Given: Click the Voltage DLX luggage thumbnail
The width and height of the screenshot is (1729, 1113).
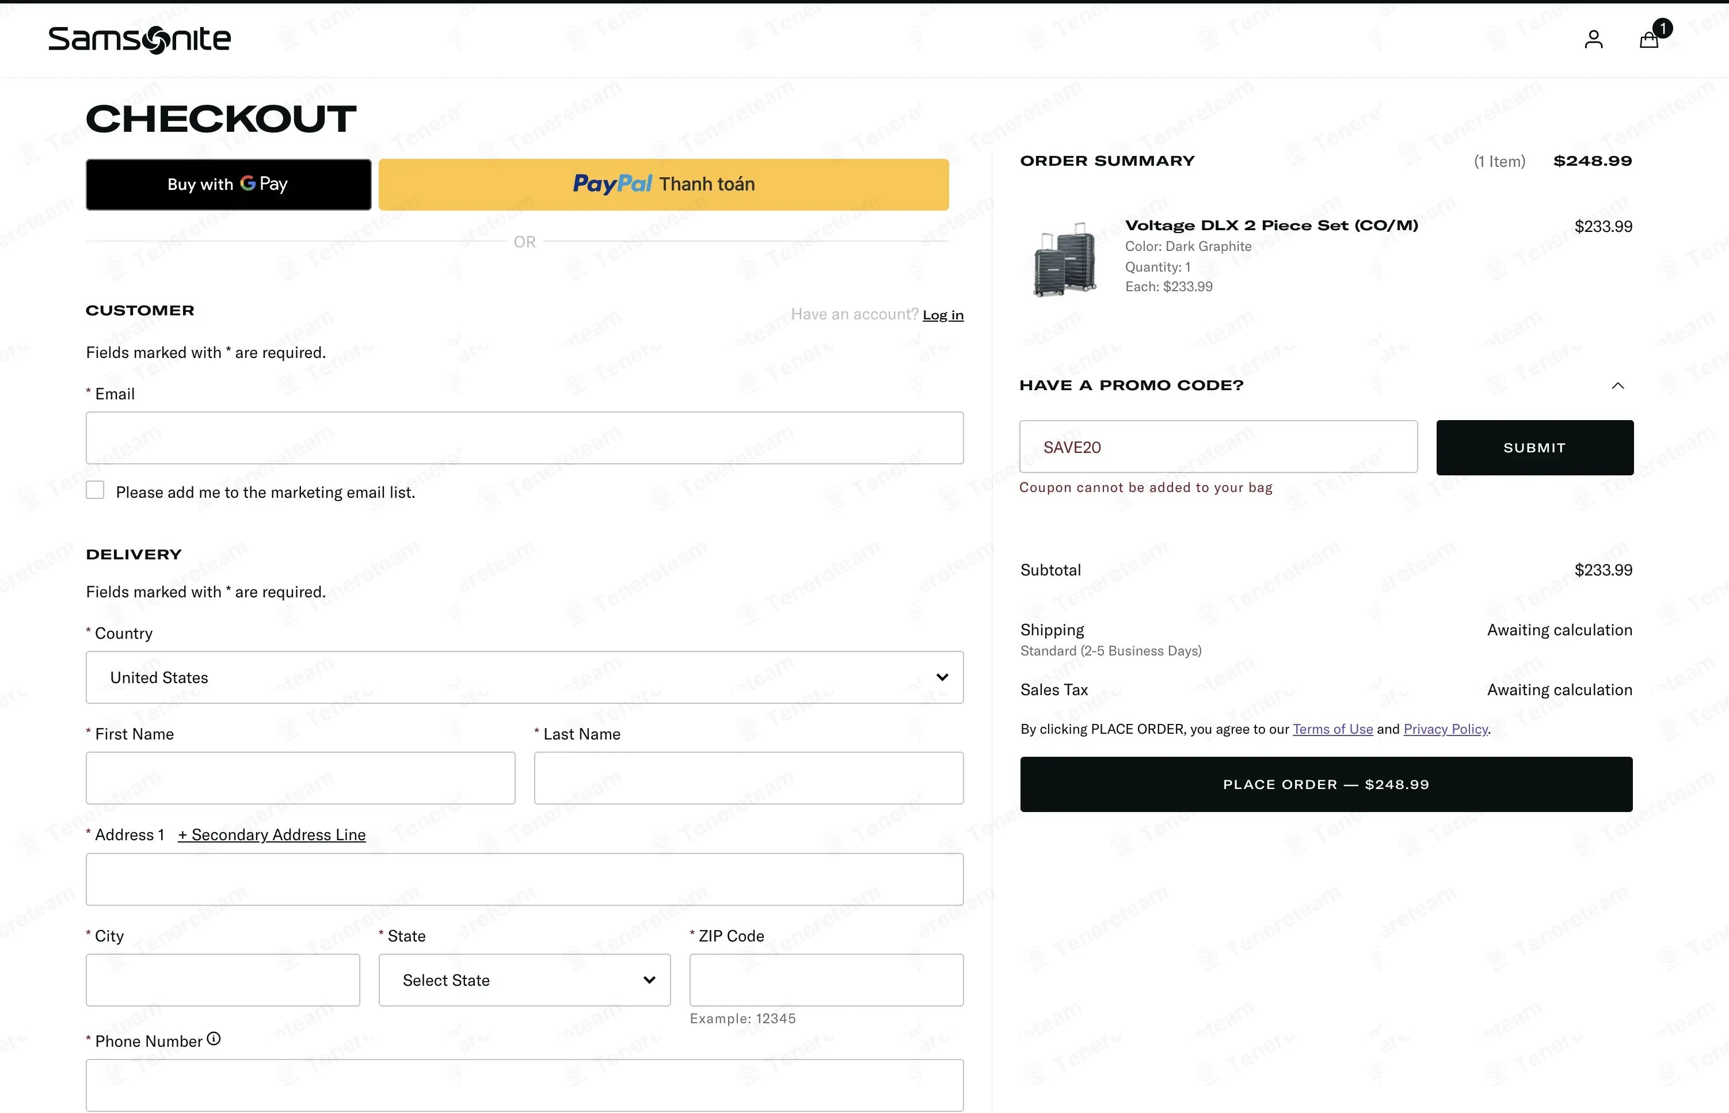Looking at the screenshot, I should 1065,259.
